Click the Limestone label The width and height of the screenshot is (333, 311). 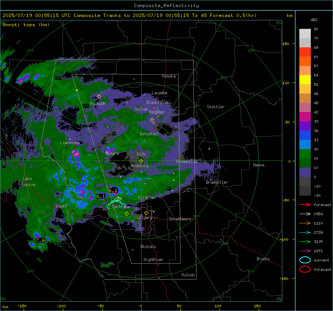tap(70, 143)
